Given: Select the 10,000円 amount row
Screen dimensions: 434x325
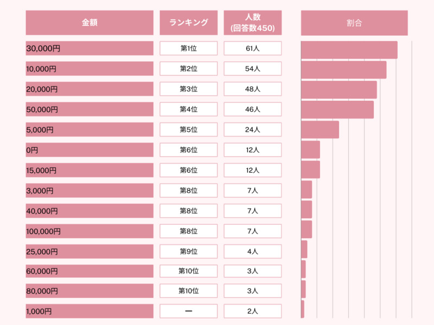Looking at the screenshot, I should point(90,69).
